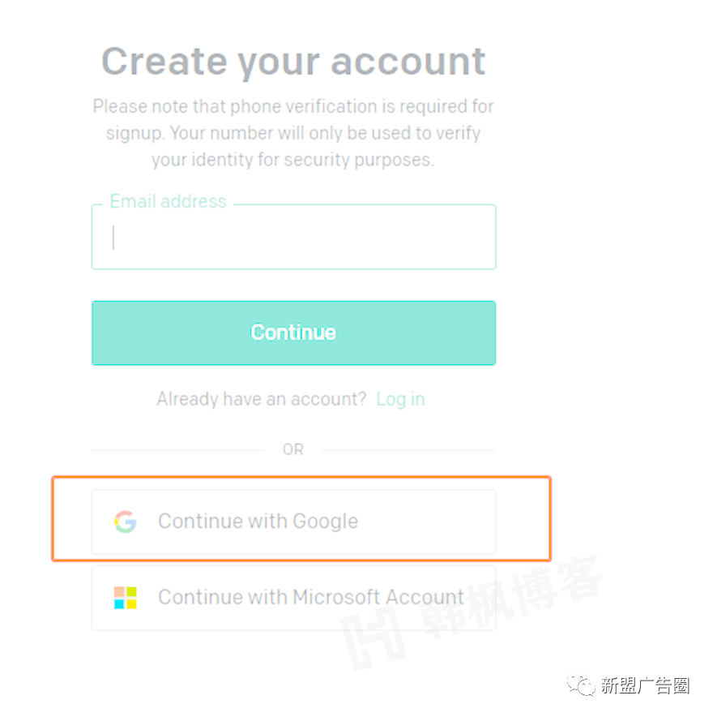The height and width of the screenshot is (717, 713).
Task: Click the 新盟广告圈 text label
Action: (x=644, y=685)
